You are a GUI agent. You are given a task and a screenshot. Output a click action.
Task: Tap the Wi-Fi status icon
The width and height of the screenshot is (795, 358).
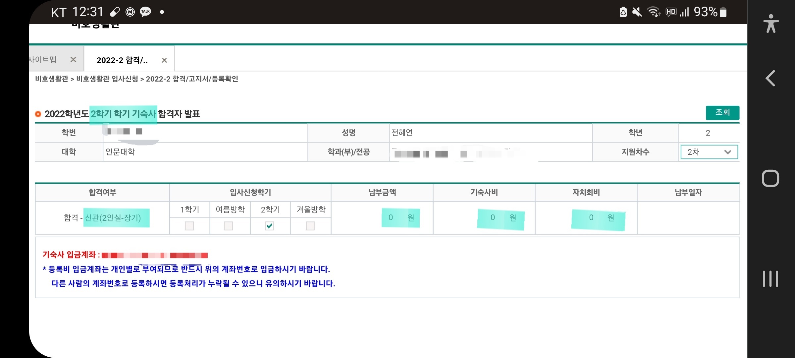coord(654,12)
